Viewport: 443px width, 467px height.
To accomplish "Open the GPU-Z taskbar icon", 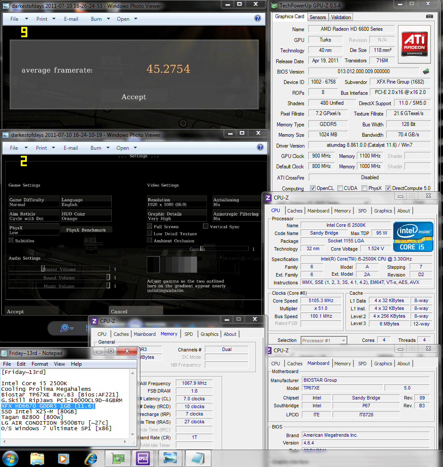I will coord(118,459).
